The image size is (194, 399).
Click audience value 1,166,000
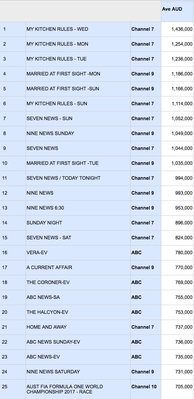[177, 89]
